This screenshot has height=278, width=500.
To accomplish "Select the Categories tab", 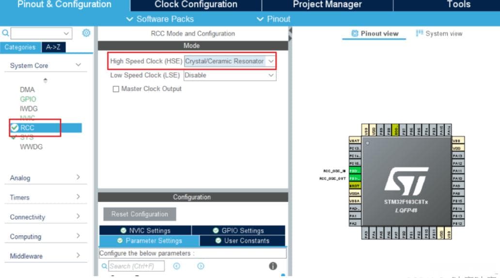I will click(20, 47).
